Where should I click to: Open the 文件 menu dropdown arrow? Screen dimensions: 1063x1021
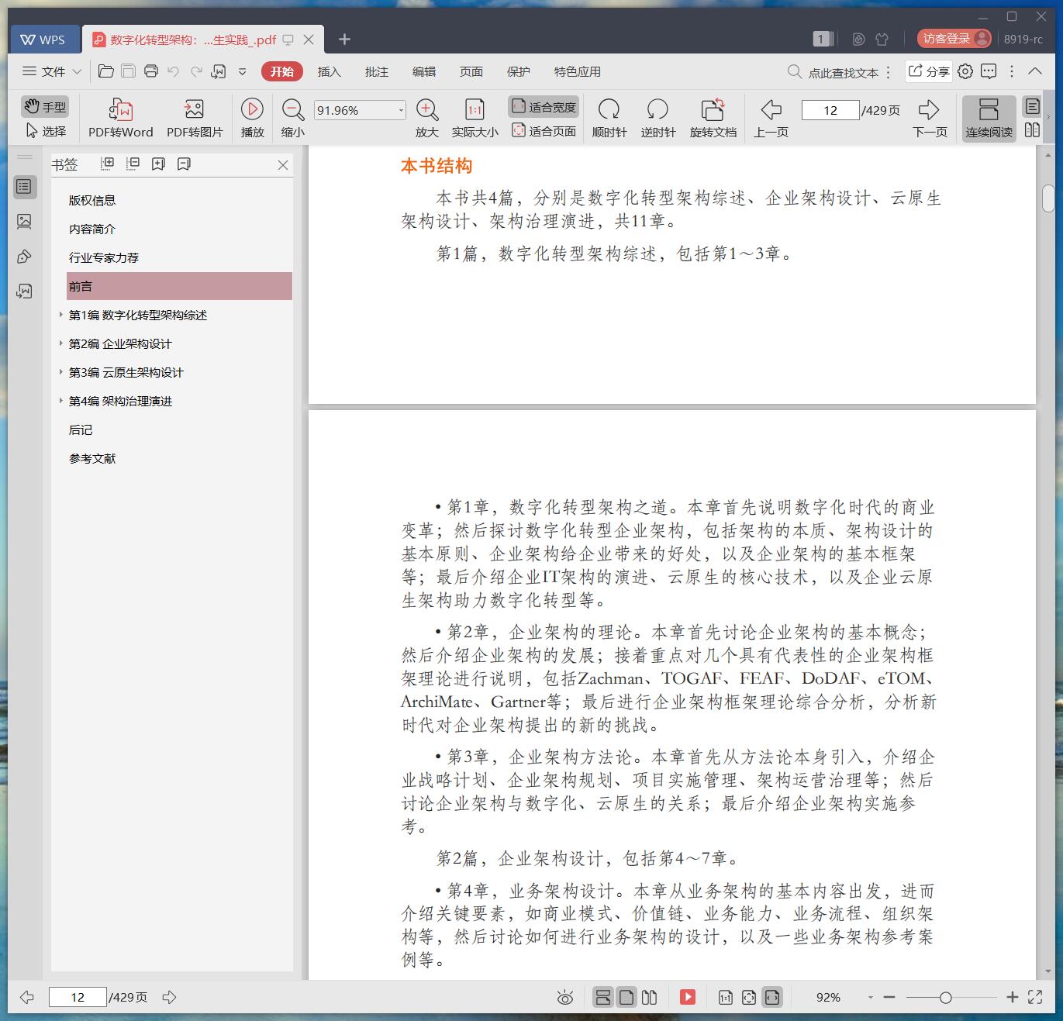[x=77, y=71]
